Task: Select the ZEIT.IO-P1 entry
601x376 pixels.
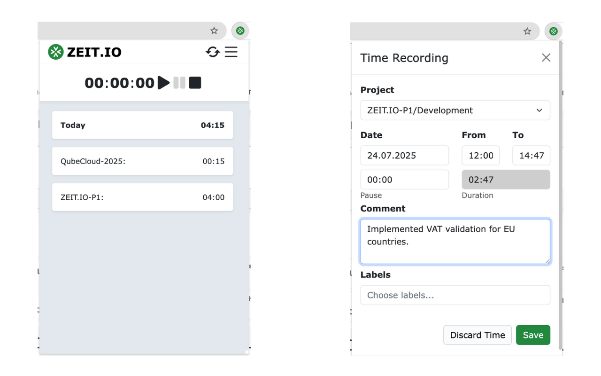Action: [x=142, y=197]
